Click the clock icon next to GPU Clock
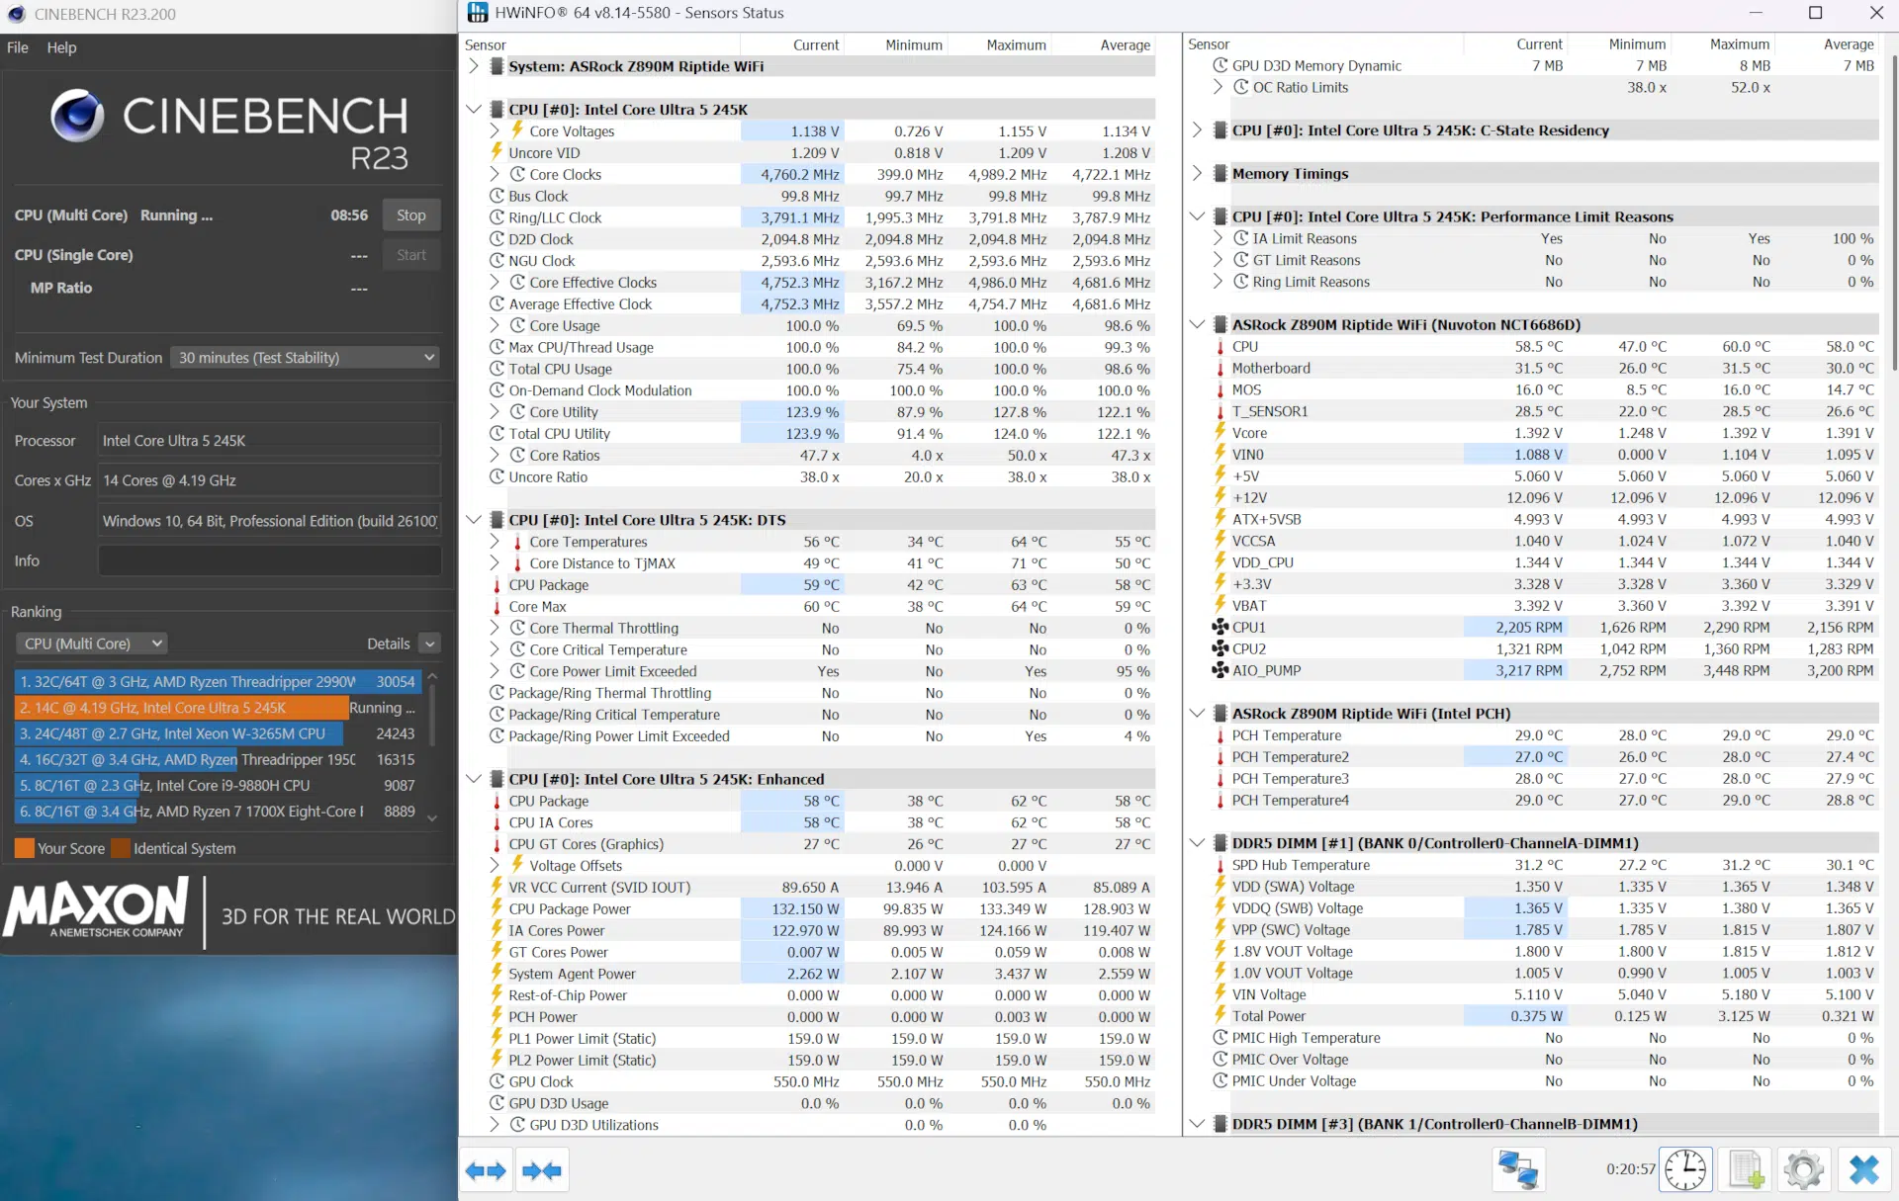The height and width of the screenshot is (1201, 1899). (x=497, y=1081)
